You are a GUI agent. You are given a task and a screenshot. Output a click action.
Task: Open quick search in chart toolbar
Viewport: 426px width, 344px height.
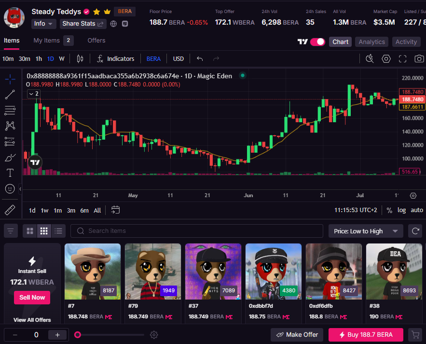point(370,58)
